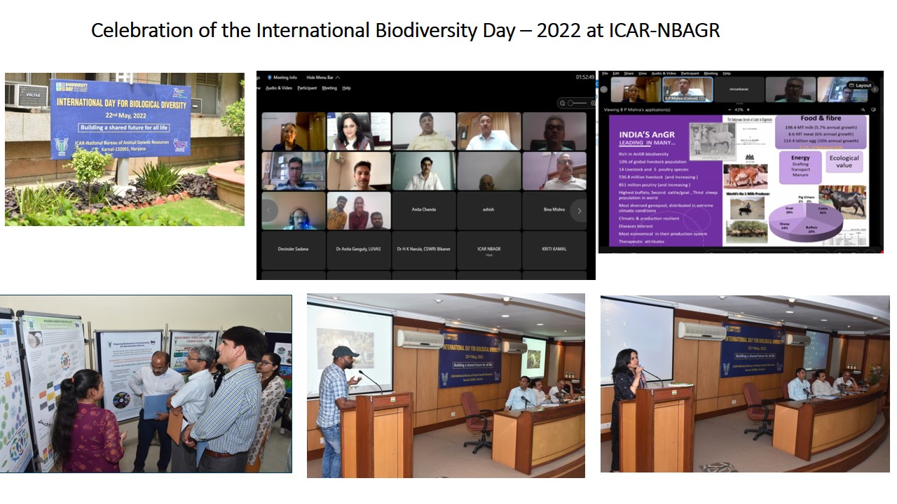Open Participant menu in screen-share window
Image resolution: width=897 pixels, height=504 pixels.
(690, 73)
